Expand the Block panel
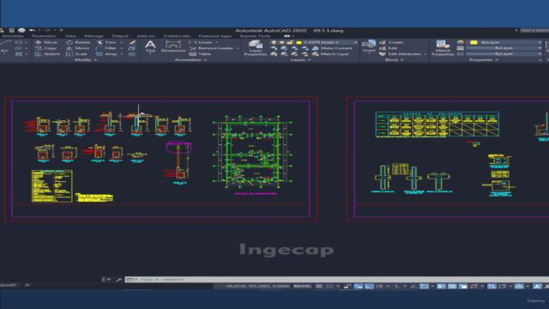This screenshot has height=309, width=549. click(395, 60)
